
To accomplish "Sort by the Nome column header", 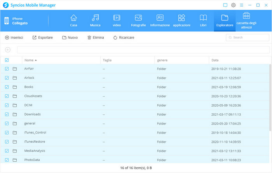I will [x=61, y=60].
